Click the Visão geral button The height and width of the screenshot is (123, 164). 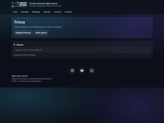(x=41, y=33)
